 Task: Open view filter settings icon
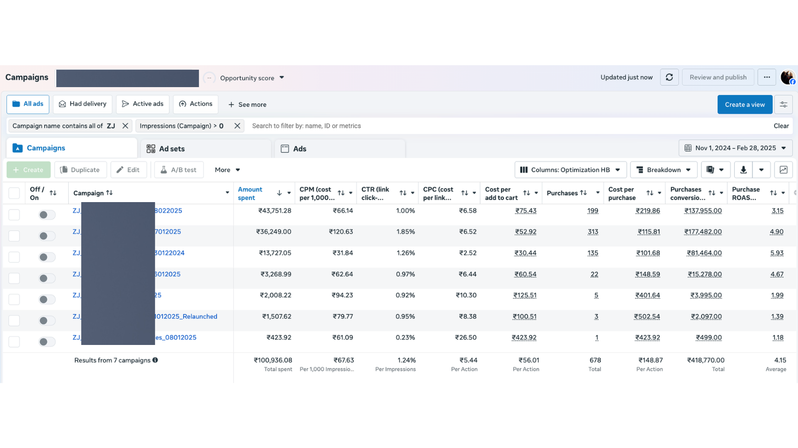coord(784,105)
